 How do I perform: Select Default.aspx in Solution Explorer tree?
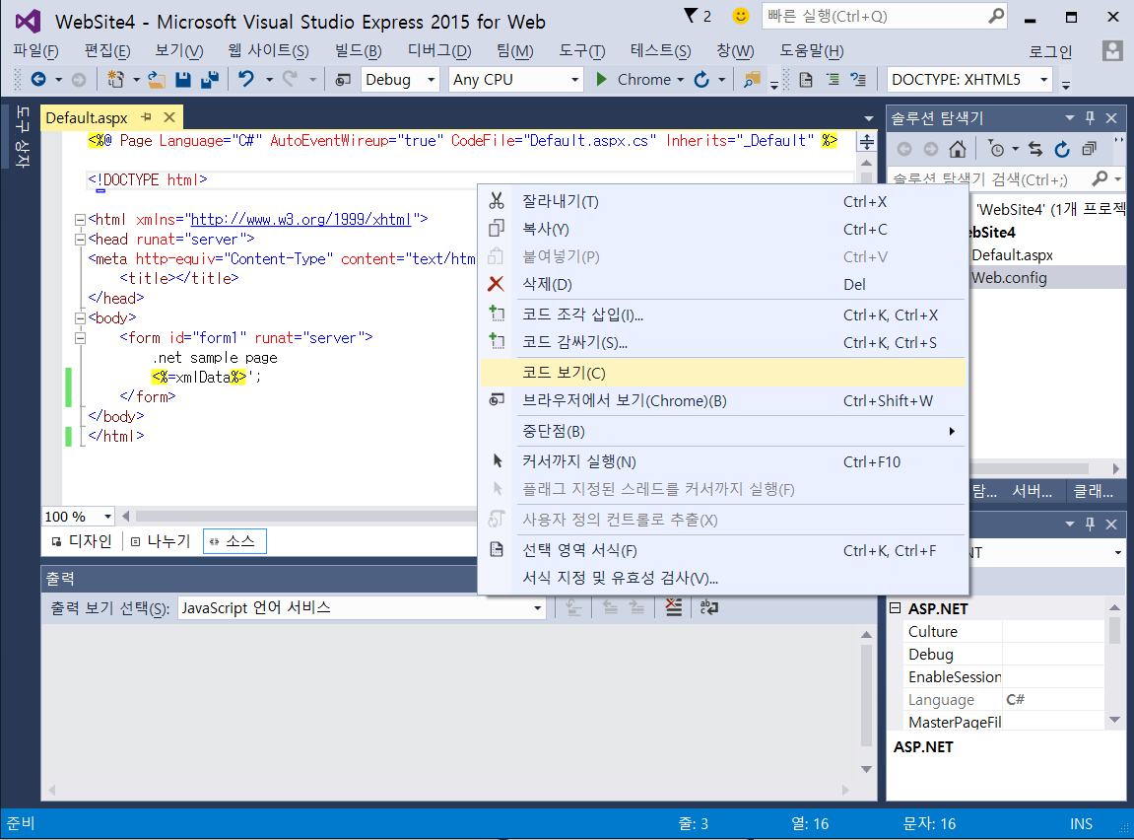click(x=1012, y=255)
